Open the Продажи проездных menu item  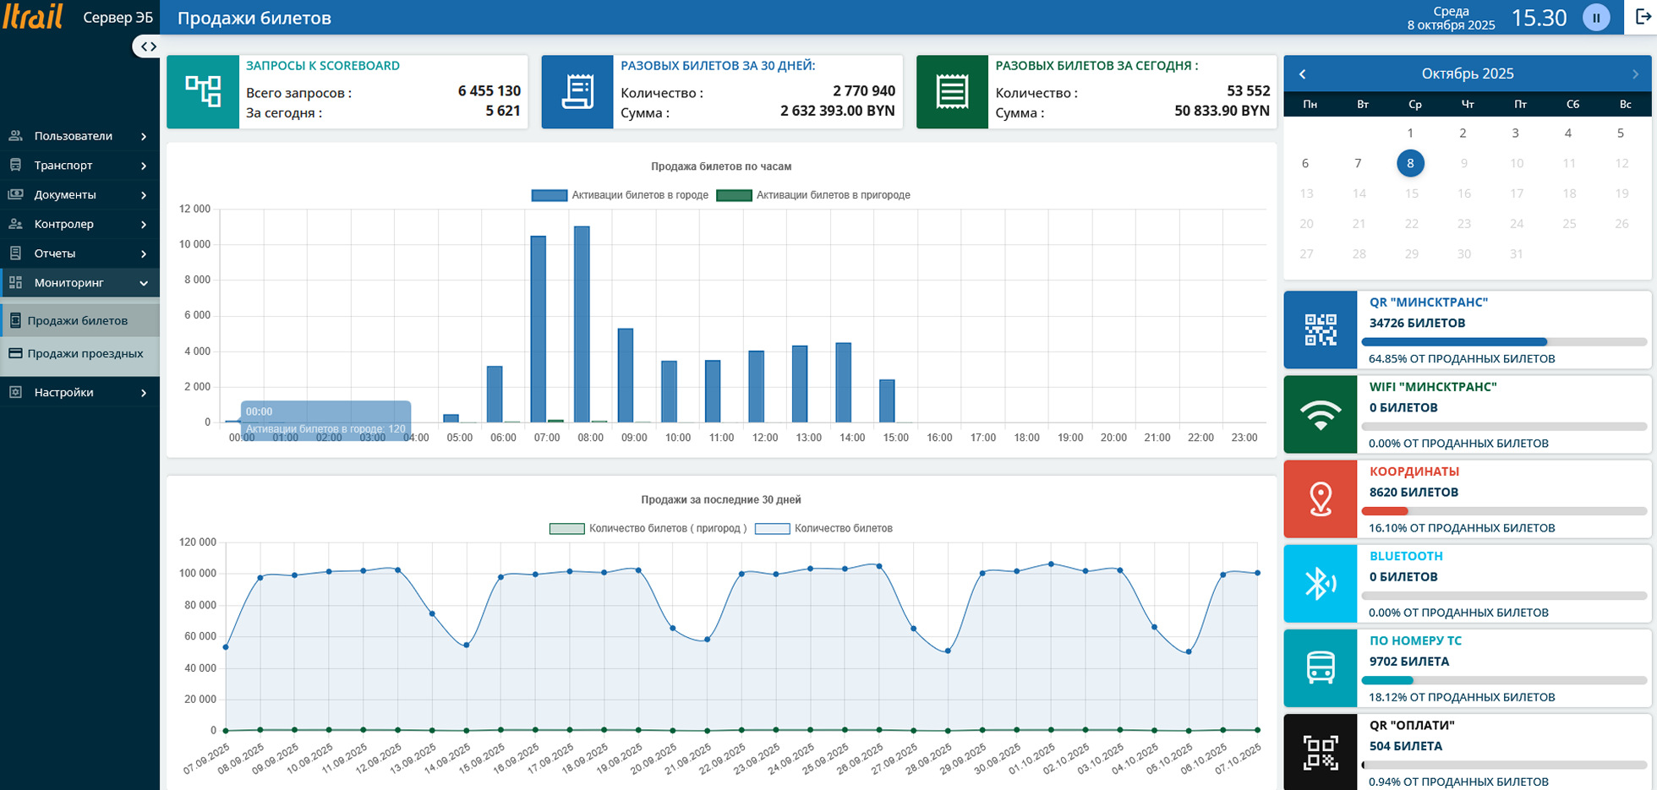point(85,354)
